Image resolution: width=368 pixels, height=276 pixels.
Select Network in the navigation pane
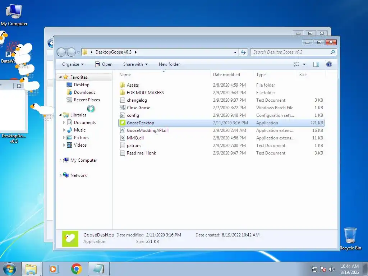pyautogui.click(x=78, y=175)
